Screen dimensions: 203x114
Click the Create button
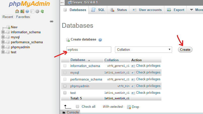[x=185, y=50]
